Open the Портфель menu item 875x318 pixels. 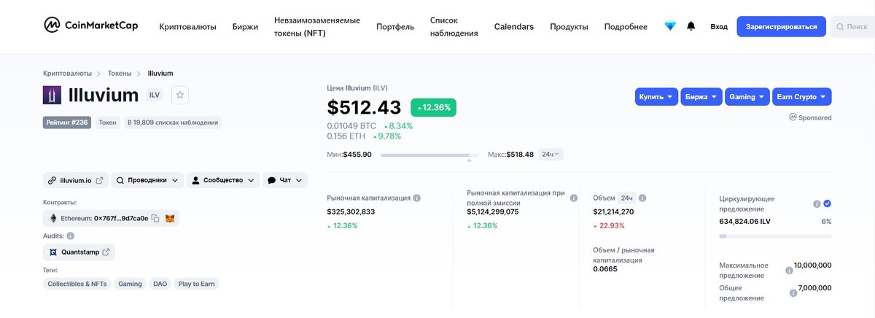pos(395,27)
